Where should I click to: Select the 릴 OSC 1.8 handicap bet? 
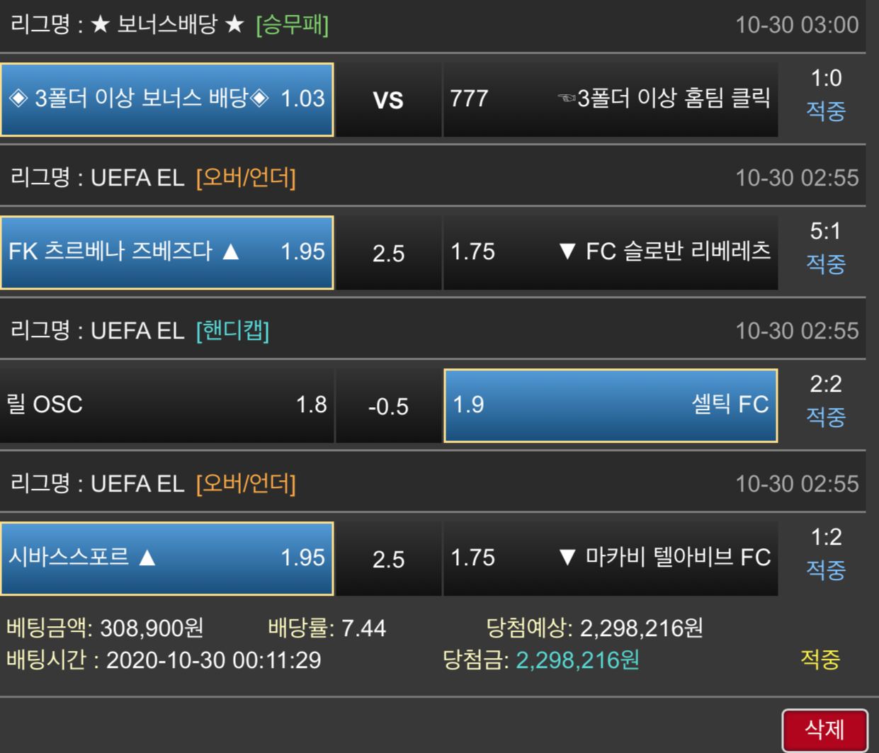(x=167, y=405)
